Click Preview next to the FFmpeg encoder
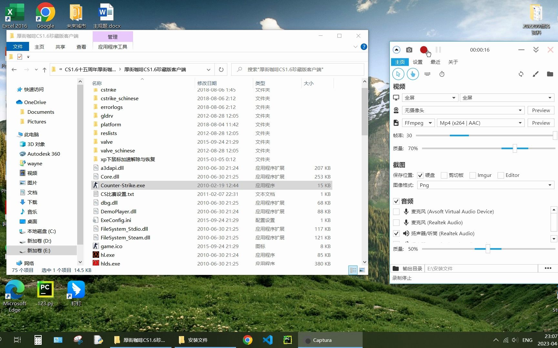 tap(541, 123)
